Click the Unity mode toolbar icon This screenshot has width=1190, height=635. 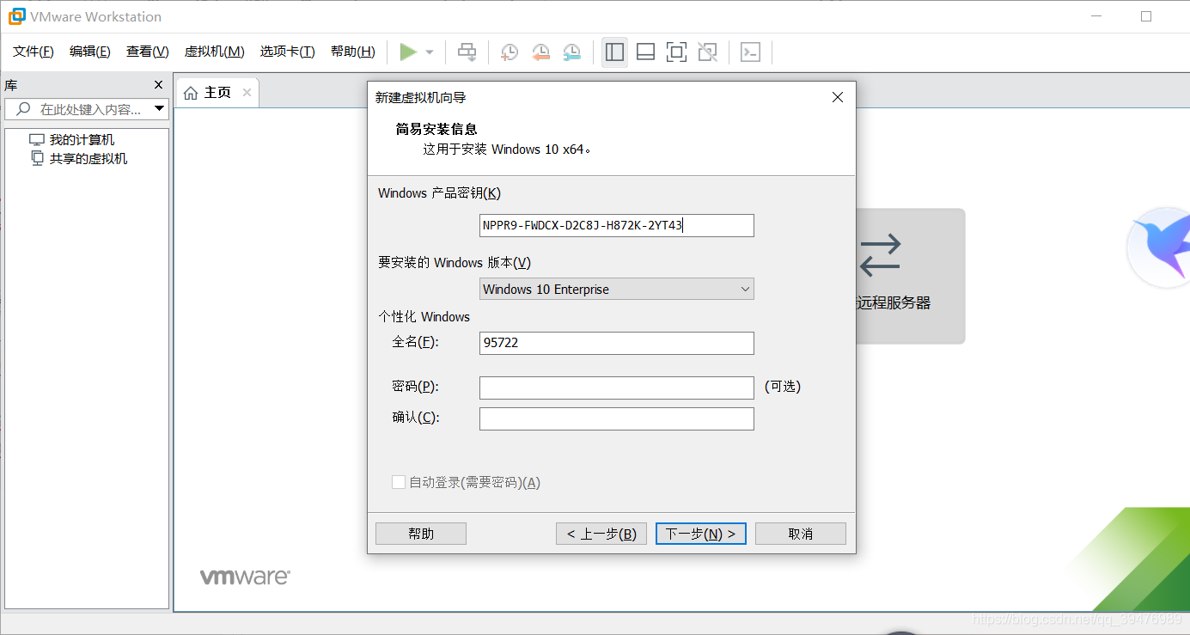(707, 52)
